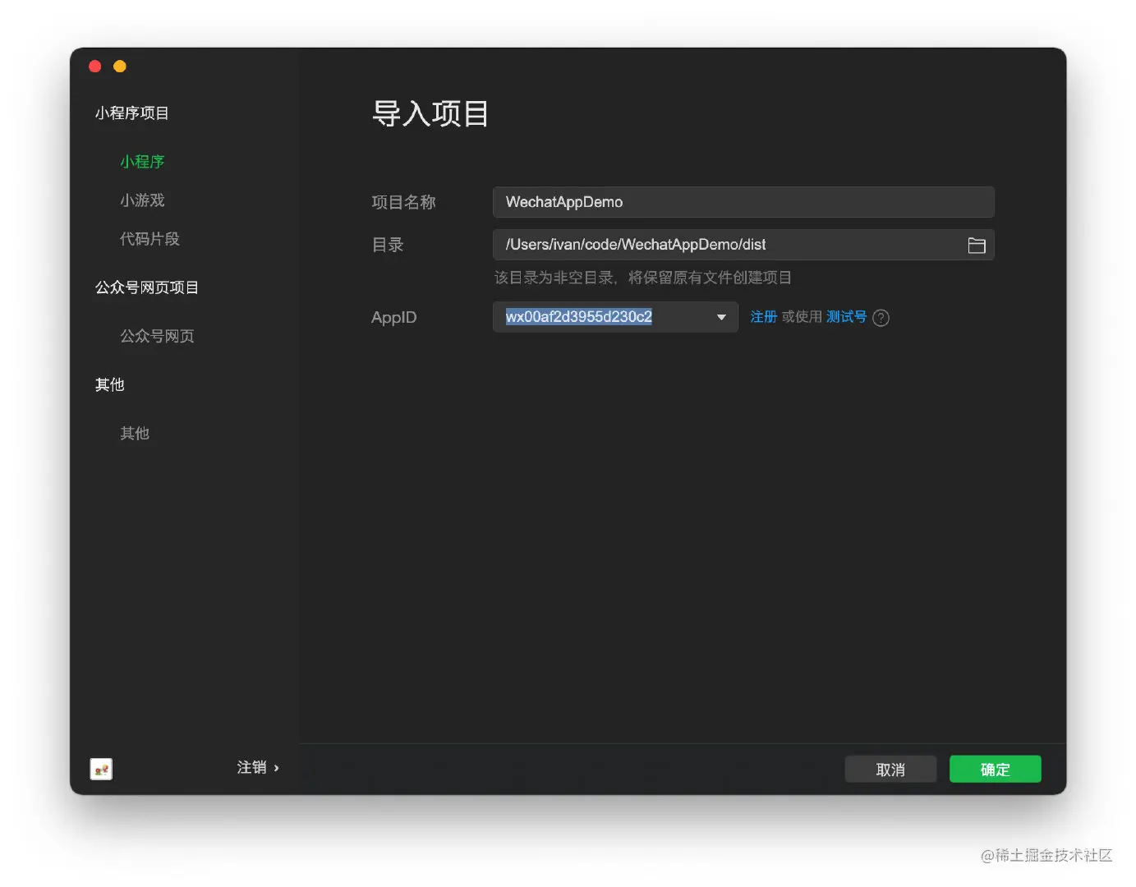Viewport: 1136px width, 887px height.
Task: Open folder browser for project directory
Action: tap(977, 245)
